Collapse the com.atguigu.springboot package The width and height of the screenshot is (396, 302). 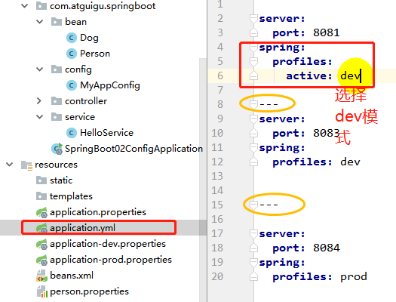coord(24,6)
